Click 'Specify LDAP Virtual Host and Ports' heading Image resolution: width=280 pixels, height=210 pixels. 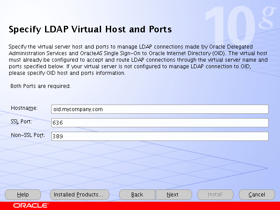90,29
